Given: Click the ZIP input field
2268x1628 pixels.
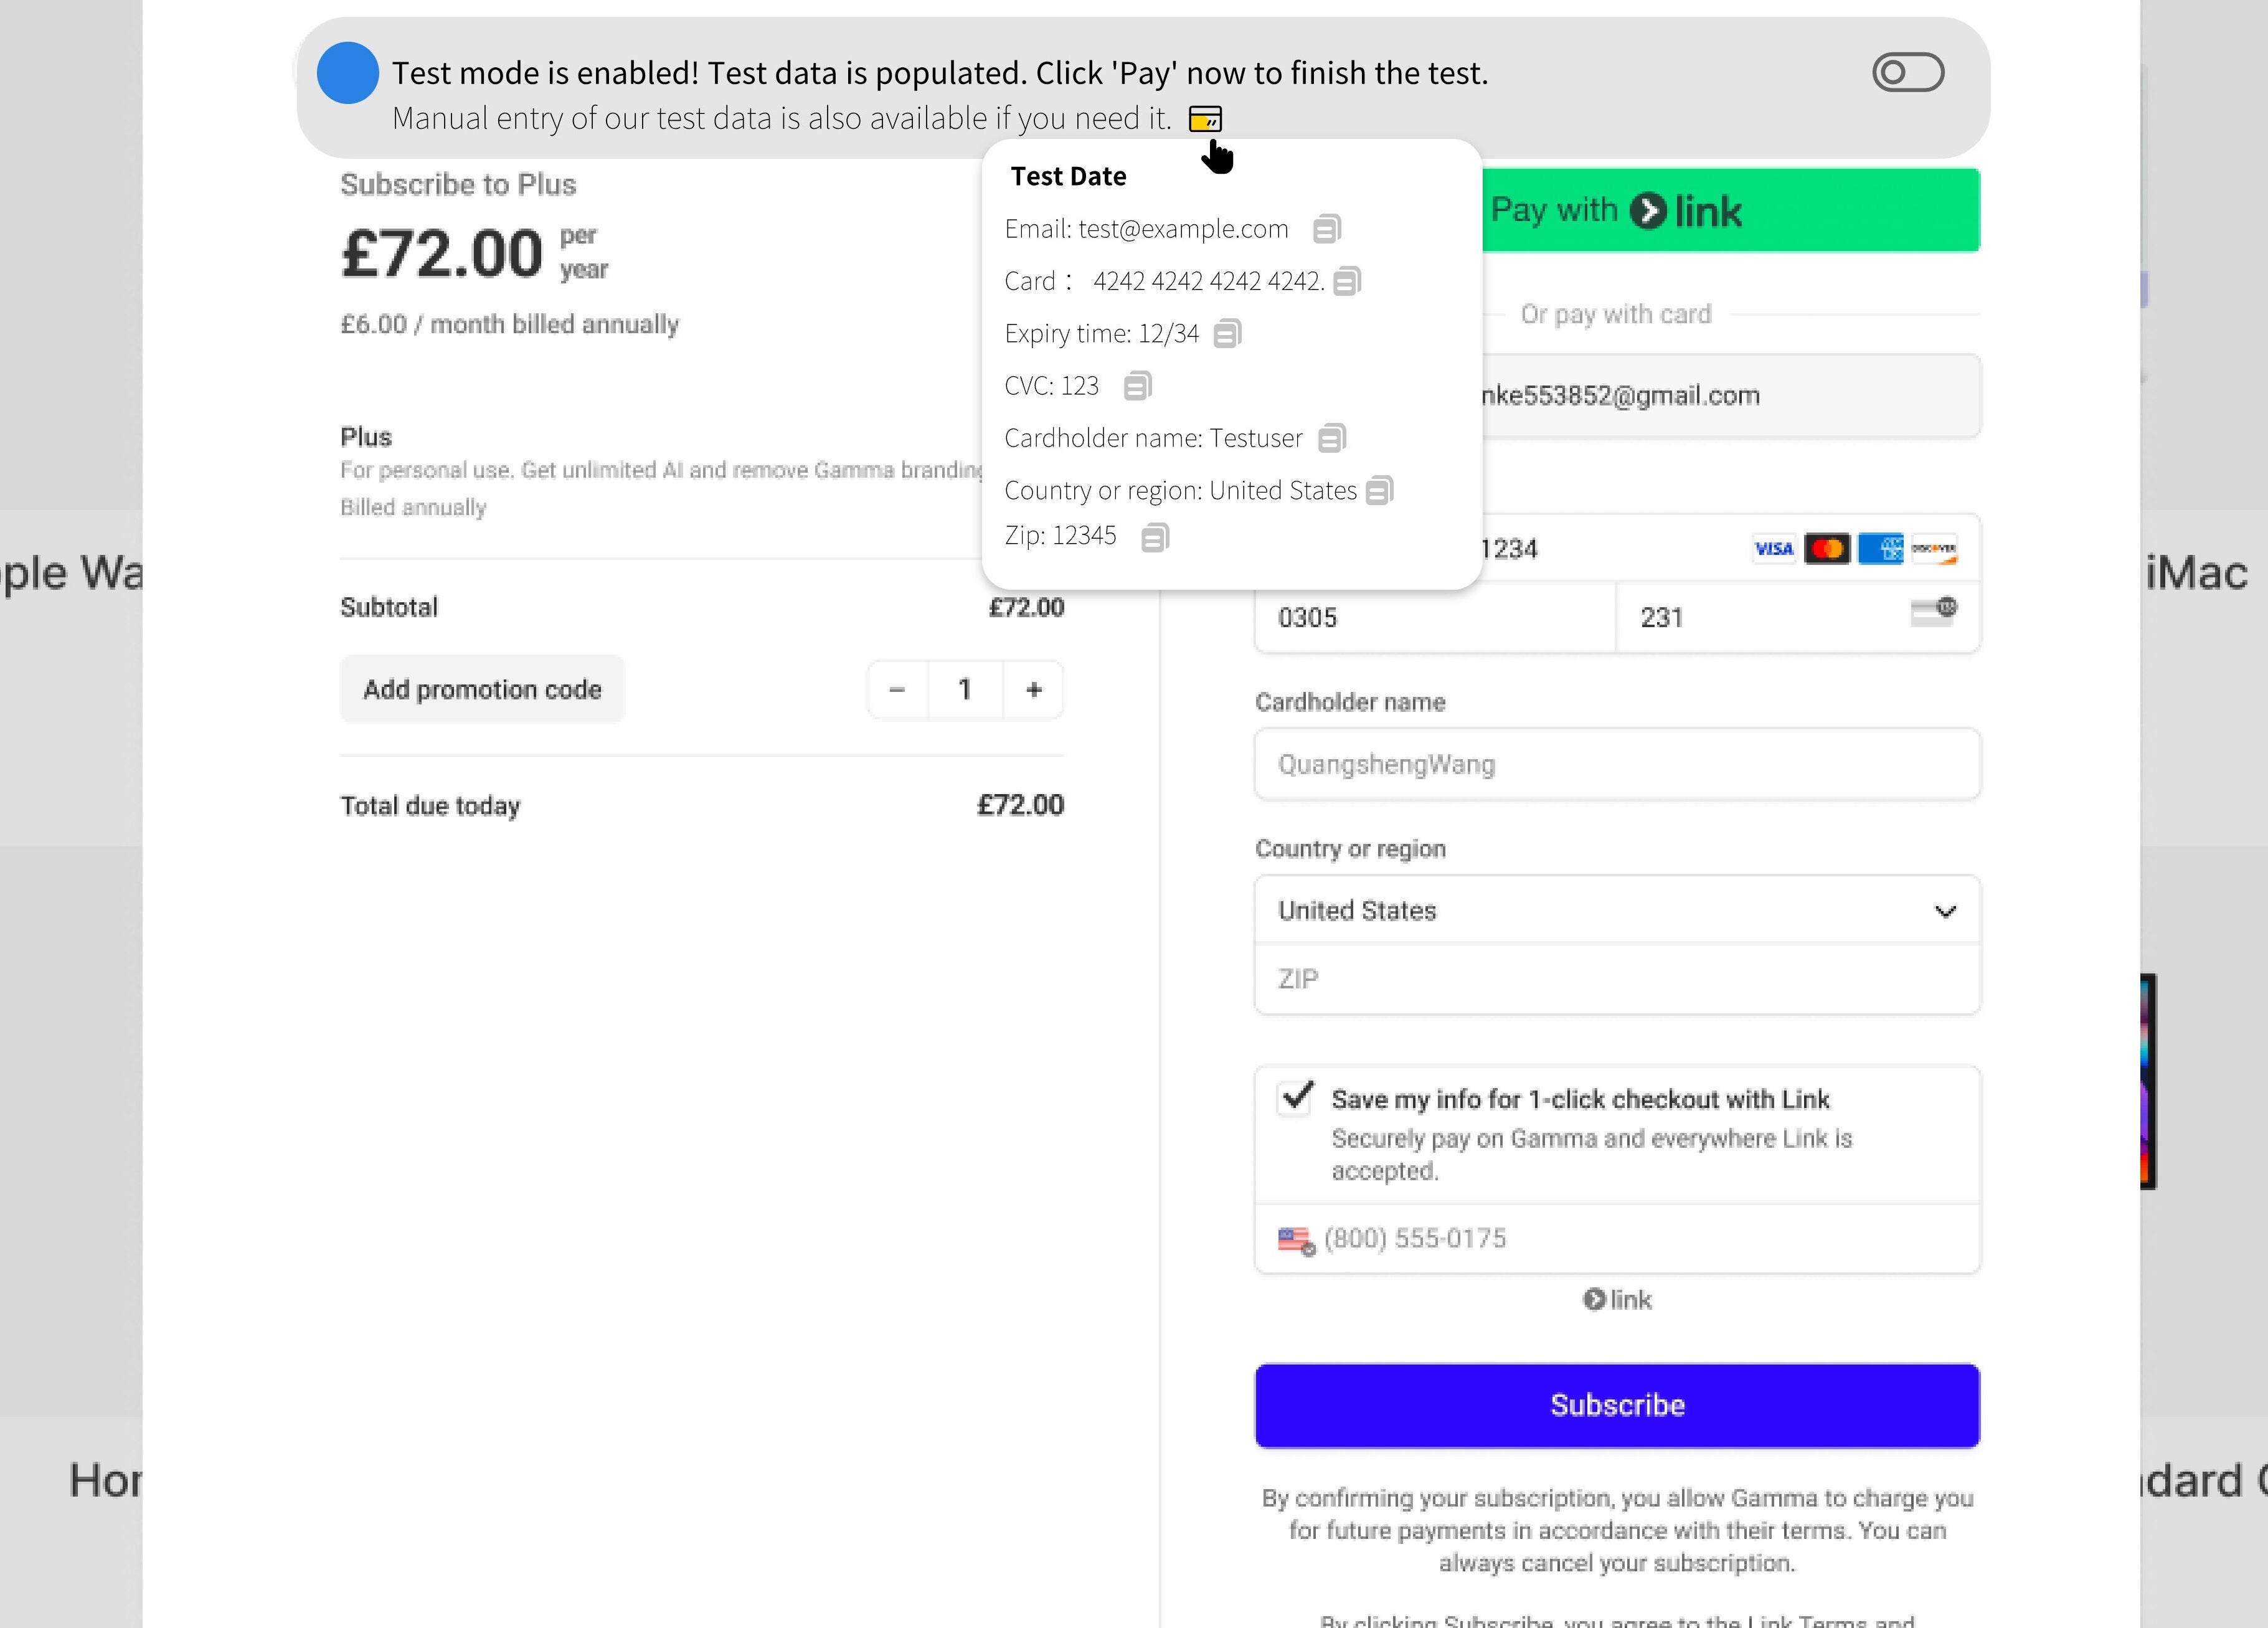Looking at the screenshot, I should pyautogui.click(x=1617, y=979).
